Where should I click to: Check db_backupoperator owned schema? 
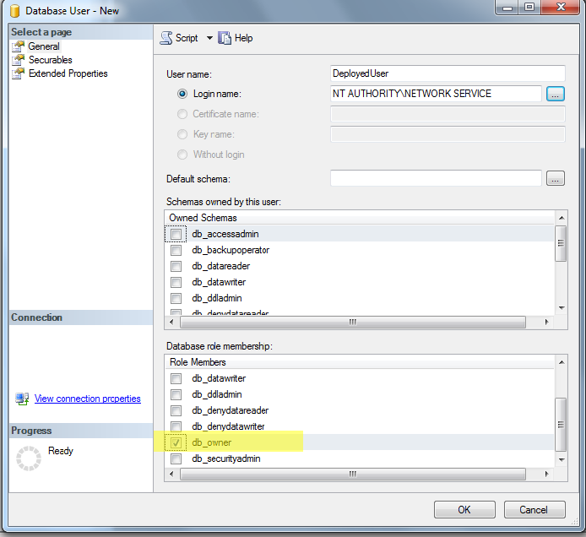pos(176,250)
